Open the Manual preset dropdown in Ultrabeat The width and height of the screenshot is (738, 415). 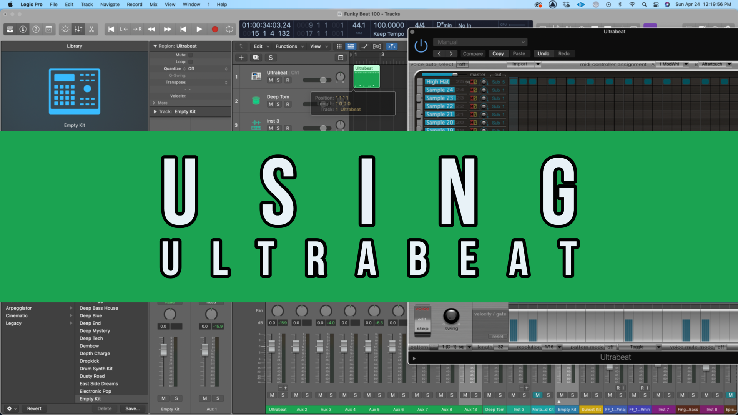coord(480,42)
